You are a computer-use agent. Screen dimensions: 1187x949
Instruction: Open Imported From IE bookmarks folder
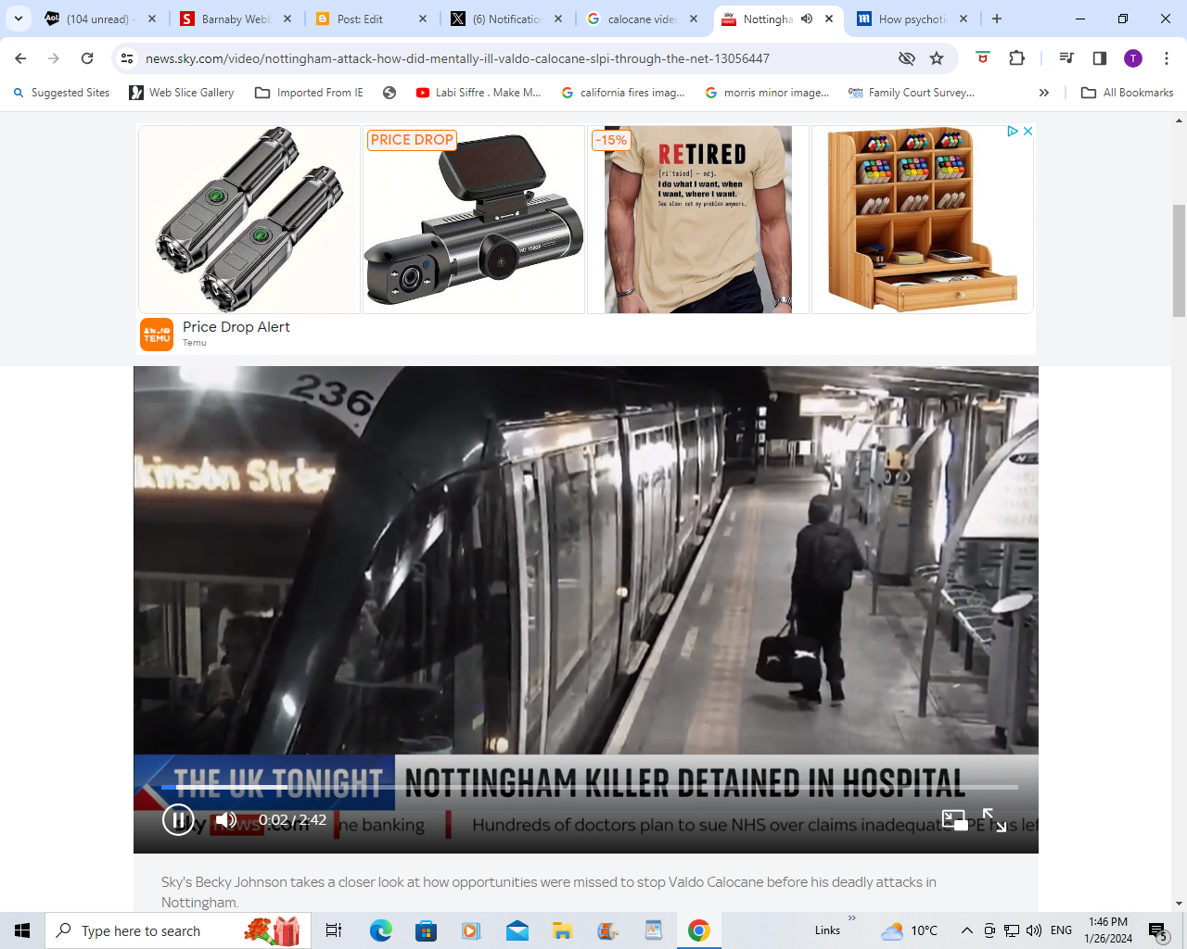tap(309, 93)
